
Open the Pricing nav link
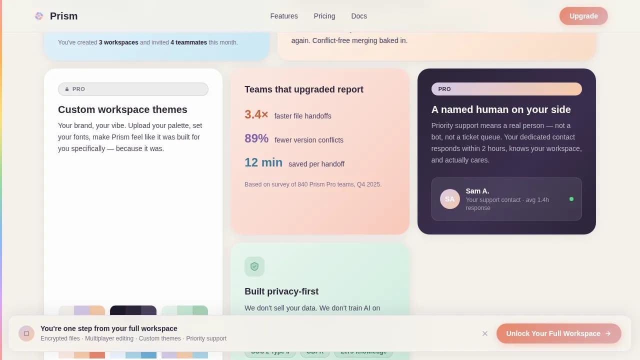324,16
